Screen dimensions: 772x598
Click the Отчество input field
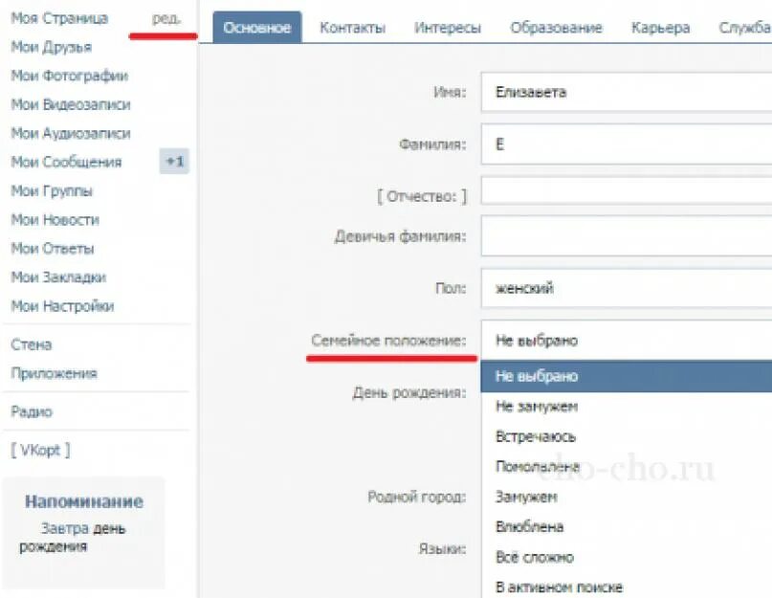627,190
